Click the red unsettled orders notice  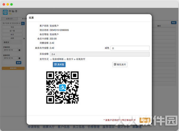pos(120,120)
